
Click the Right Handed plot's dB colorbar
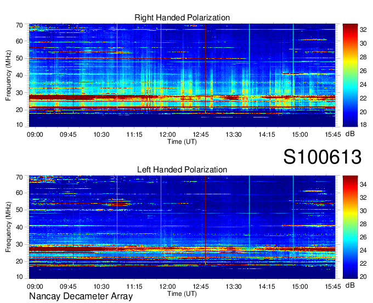coord(350,75)
